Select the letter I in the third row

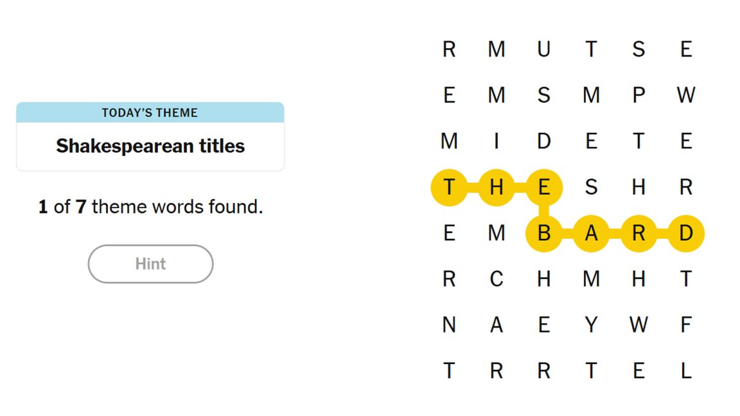[497, 141]
